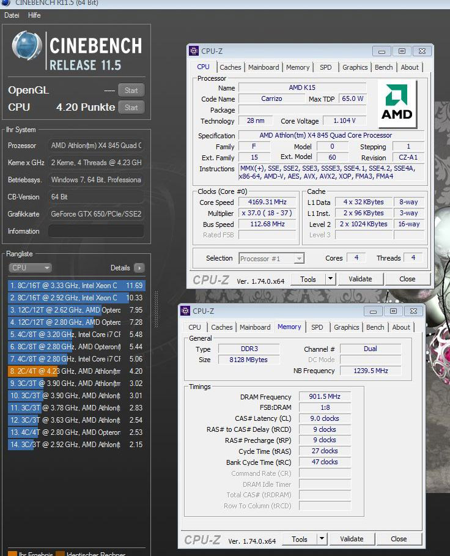Viewport: 450px width, 556px height.
Task: Click the Information text field in Cinebench
Action: 96,231
